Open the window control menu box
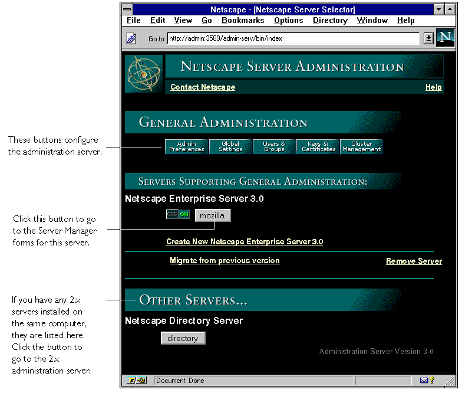 [x=127, y=9]
